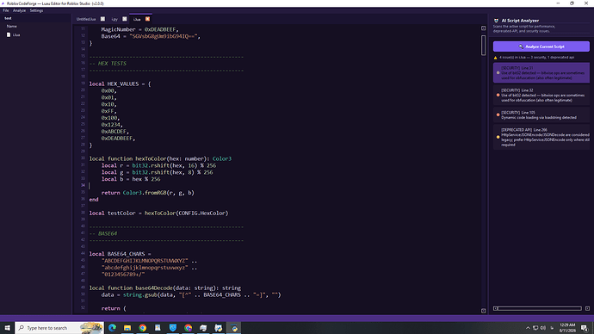
Task: Open the notification center icon
Action: tap(585, 328)
